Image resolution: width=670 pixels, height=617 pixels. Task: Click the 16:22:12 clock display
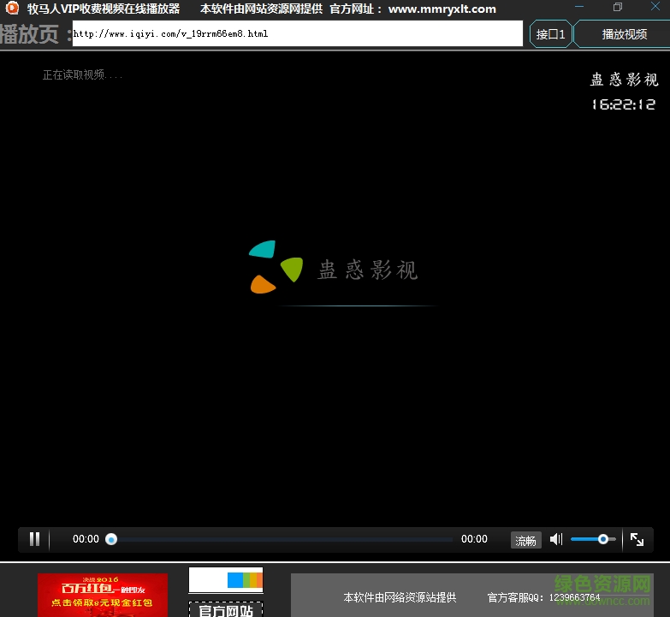click(624, 104)
